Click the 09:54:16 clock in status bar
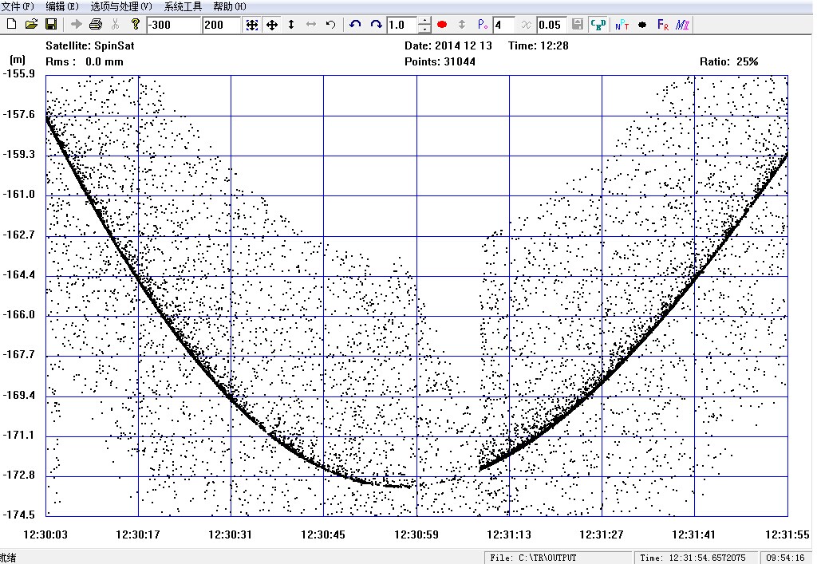The width and height of the screenshot is (817, 564). tap(785, 558)
